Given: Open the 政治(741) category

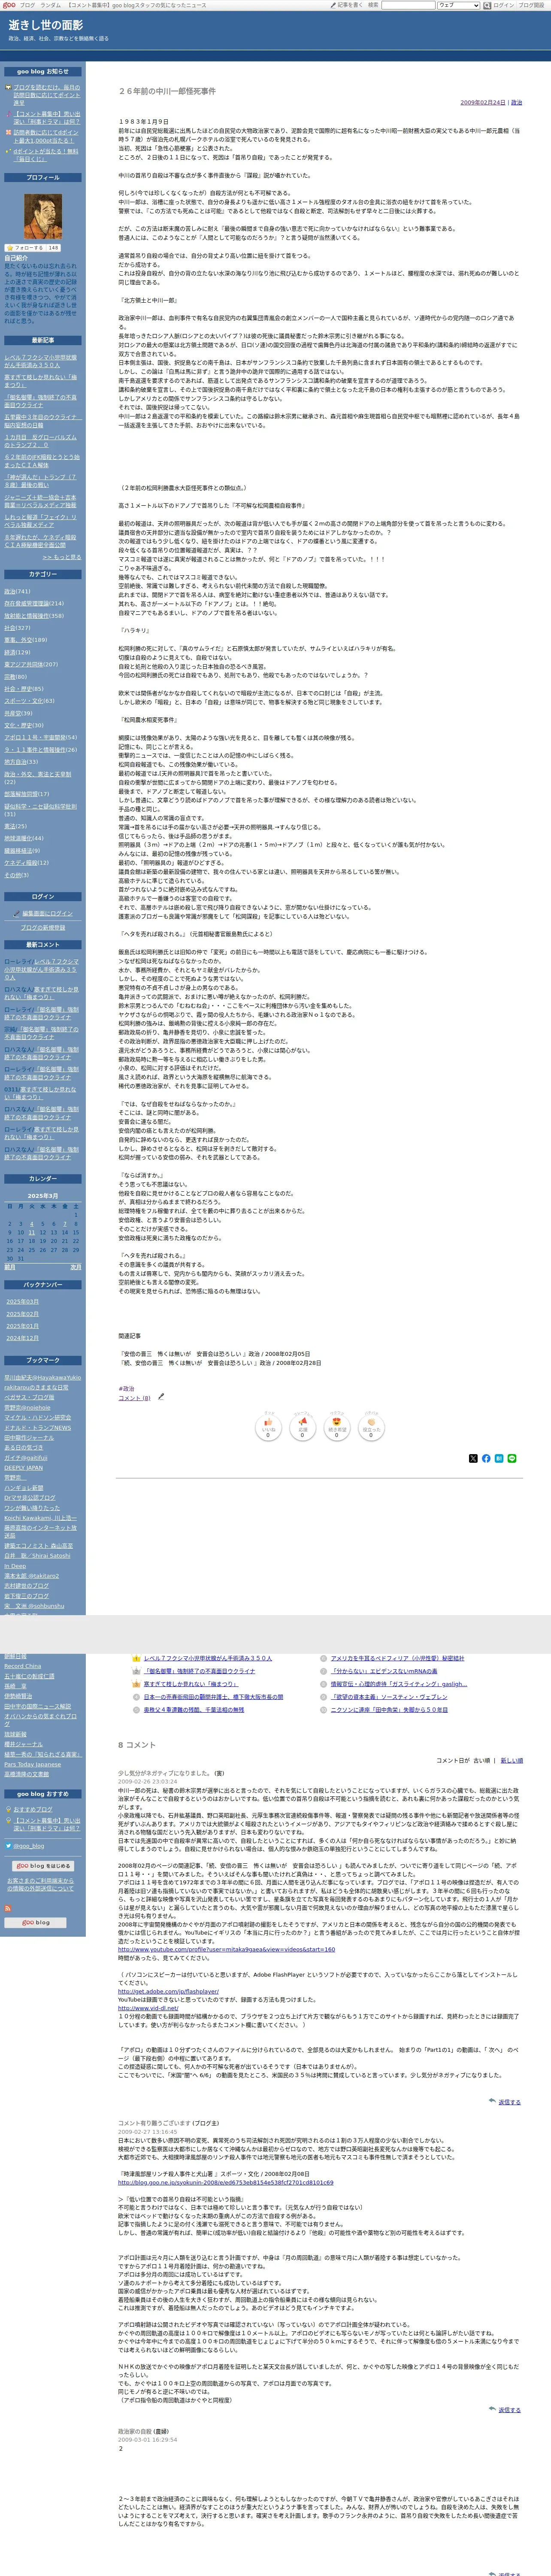Looking at the screenshot, I should pyautogui.click(x=17, y=591).
